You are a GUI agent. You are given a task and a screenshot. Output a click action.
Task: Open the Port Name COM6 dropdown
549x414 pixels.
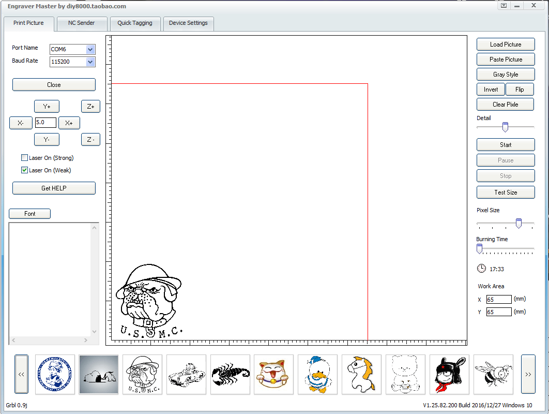(90, 50)
